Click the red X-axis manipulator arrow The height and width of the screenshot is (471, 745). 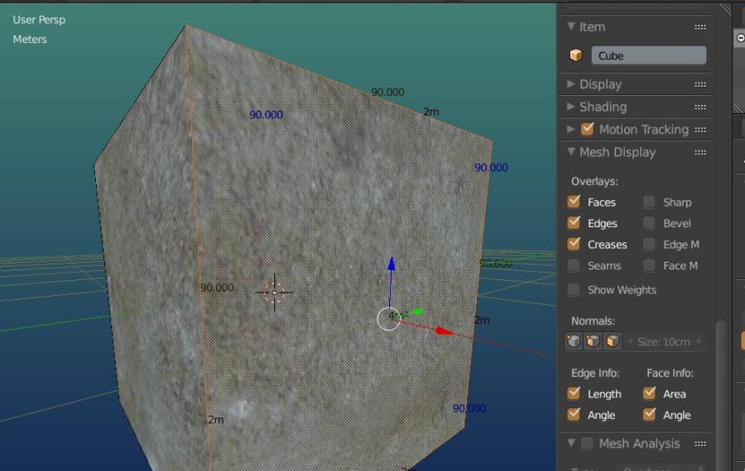pos(445,331)
